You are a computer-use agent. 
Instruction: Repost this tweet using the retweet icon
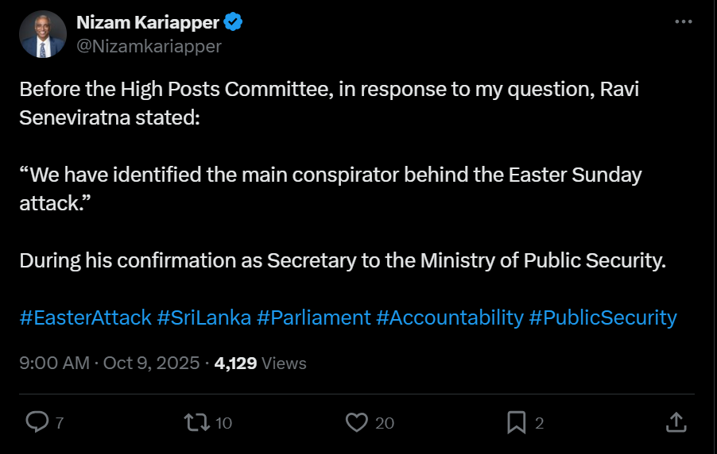coord(193,422)
